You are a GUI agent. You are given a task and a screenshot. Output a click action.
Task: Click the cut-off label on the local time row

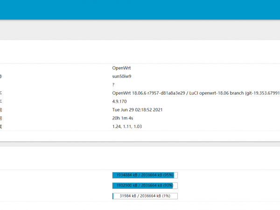tap(1, 110)
